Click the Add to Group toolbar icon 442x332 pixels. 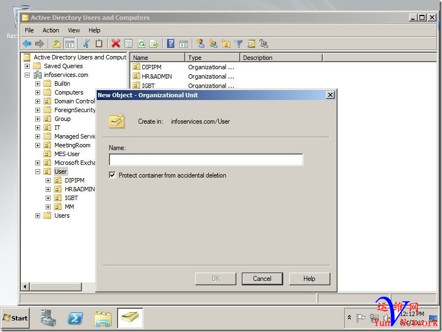tap(264, 43)
